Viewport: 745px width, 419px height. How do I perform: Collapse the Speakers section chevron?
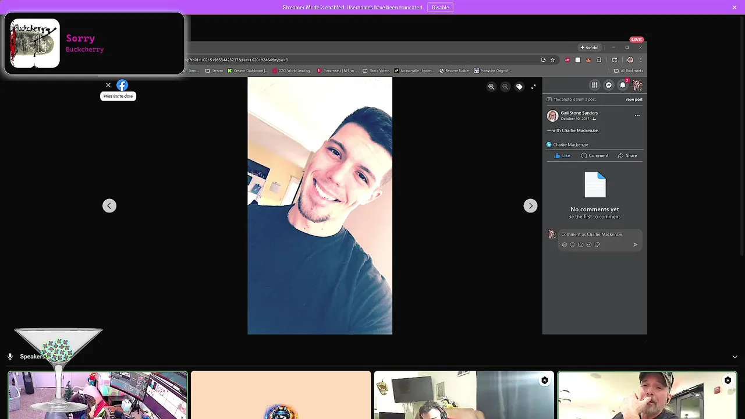[735, 357]
